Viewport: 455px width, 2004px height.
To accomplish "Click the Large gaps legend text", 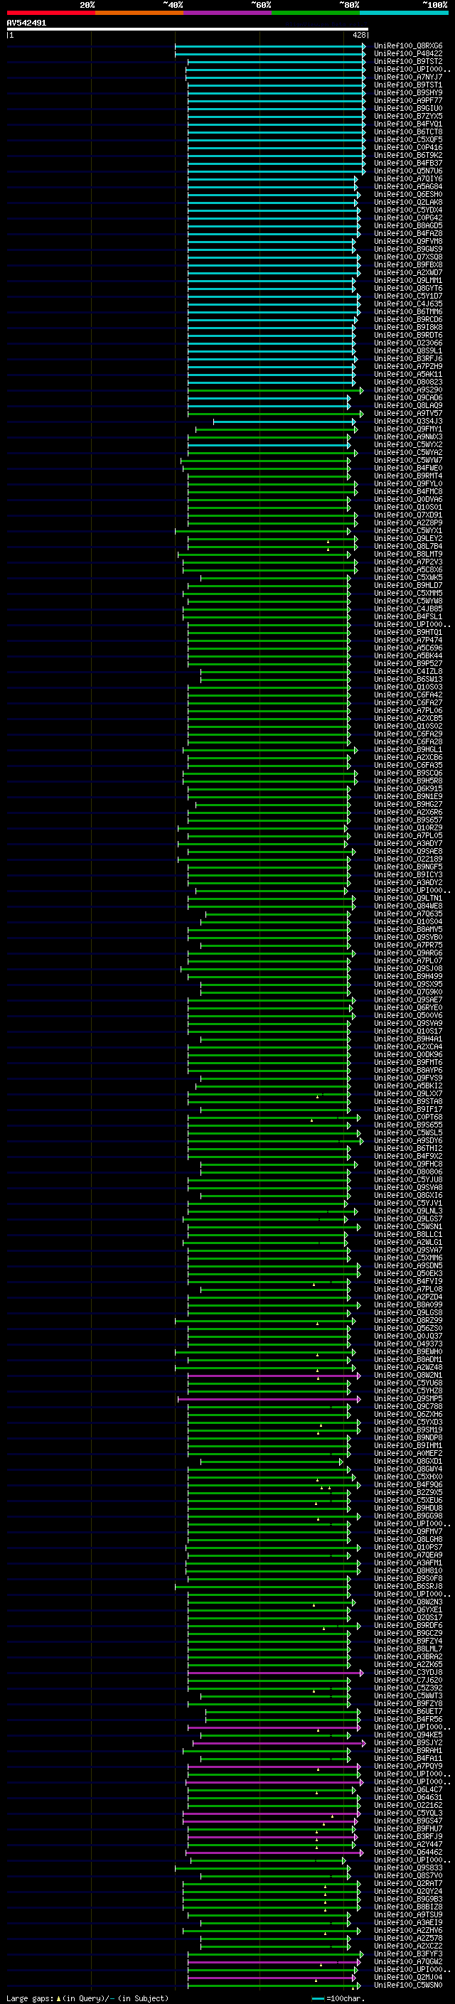I will (30, 1998).
